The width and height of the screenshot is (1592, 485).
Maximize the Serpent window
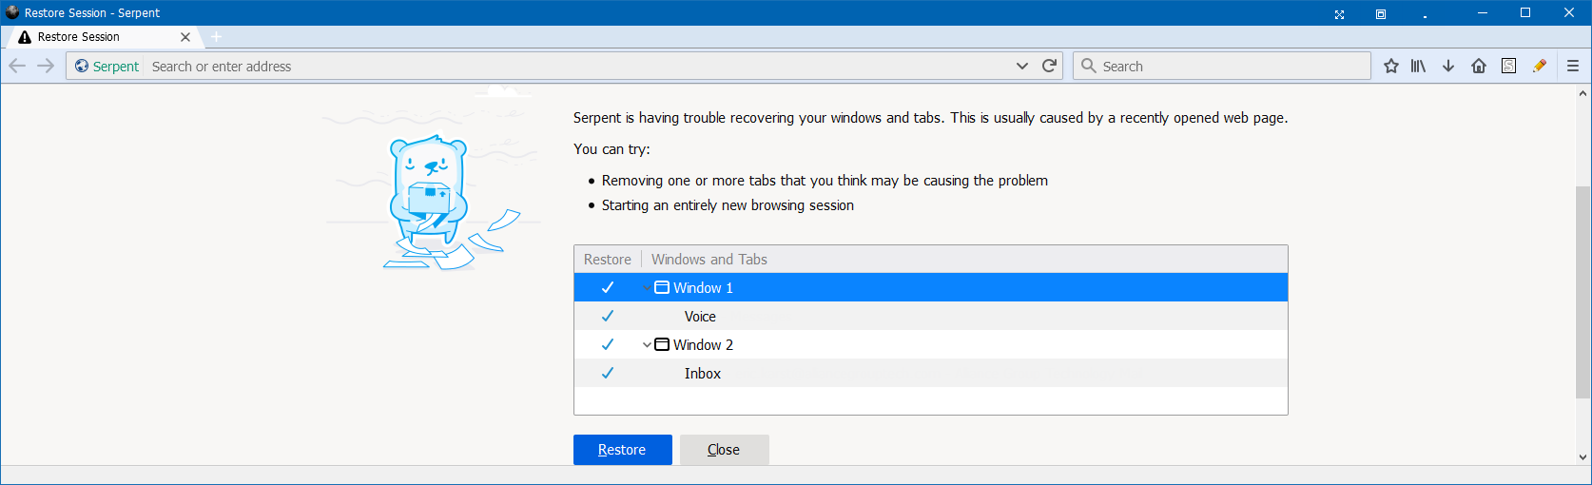pos(1525,12)
